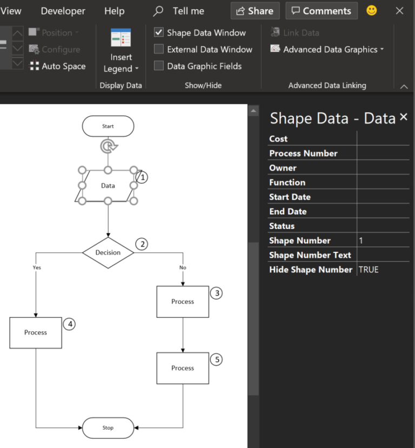The width and height of the screenshot is (415, 448).
Task: Click the Tell me search magnifier
Action: (158, 11)
